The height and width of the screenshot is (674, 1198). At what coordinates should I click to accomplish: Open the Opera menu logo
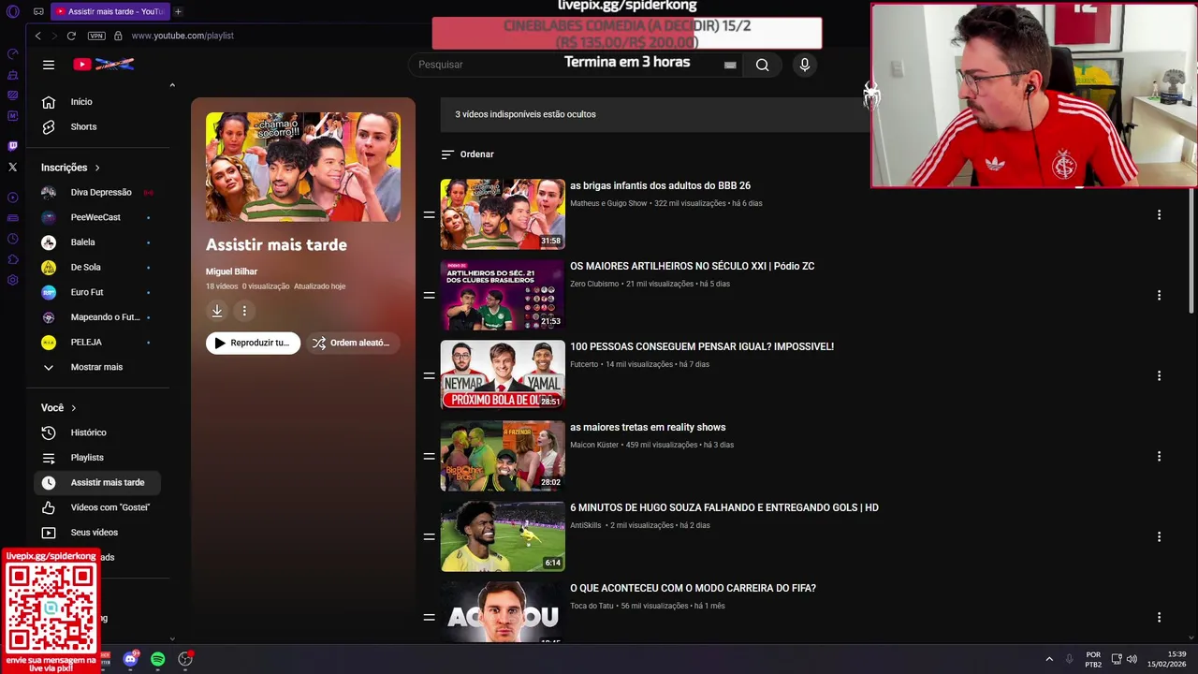click(x=12, y=11)
